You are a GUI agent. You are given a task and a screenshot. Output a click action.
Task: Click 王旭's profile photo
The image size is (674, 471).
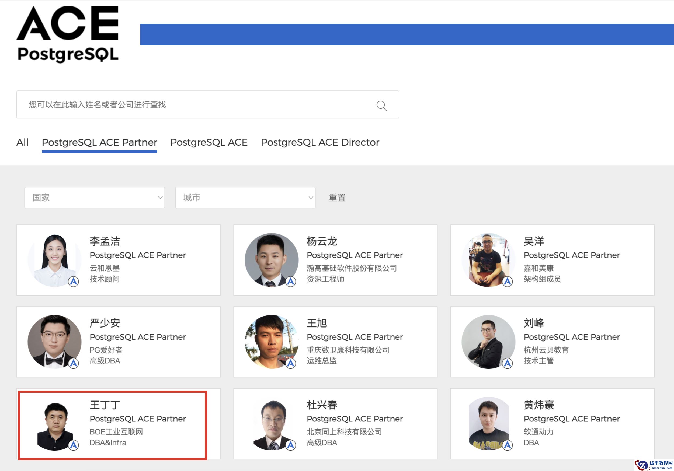pyautogui.click(x=271, y=341)
